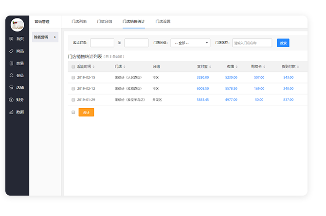
Task: Switch to 门店销售统计 tab
Action: 134,21
